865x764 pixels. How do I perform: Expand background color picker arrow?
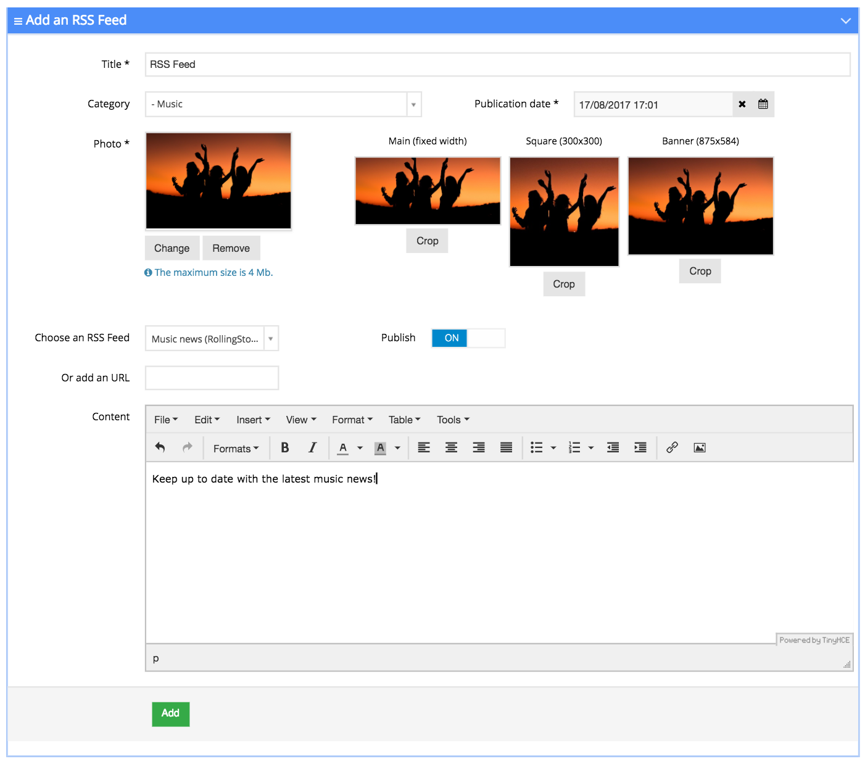pyautogui.click(x=398, y=448)
